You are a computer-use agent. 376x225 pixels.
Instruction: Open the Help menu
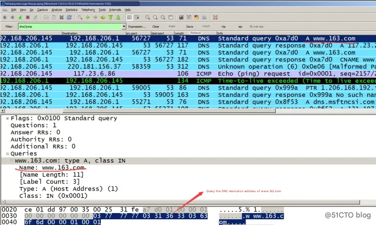coord(127,10)
